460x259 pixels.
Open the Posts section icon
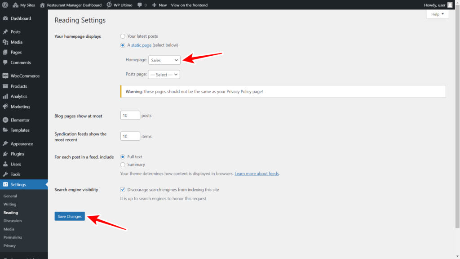point(6,31)
